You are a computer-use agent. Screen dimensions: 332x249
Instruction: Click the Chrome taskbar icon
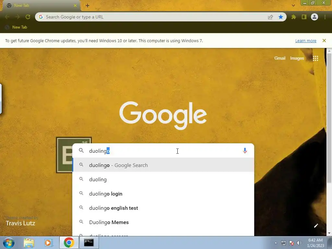[x=69, y=243]
